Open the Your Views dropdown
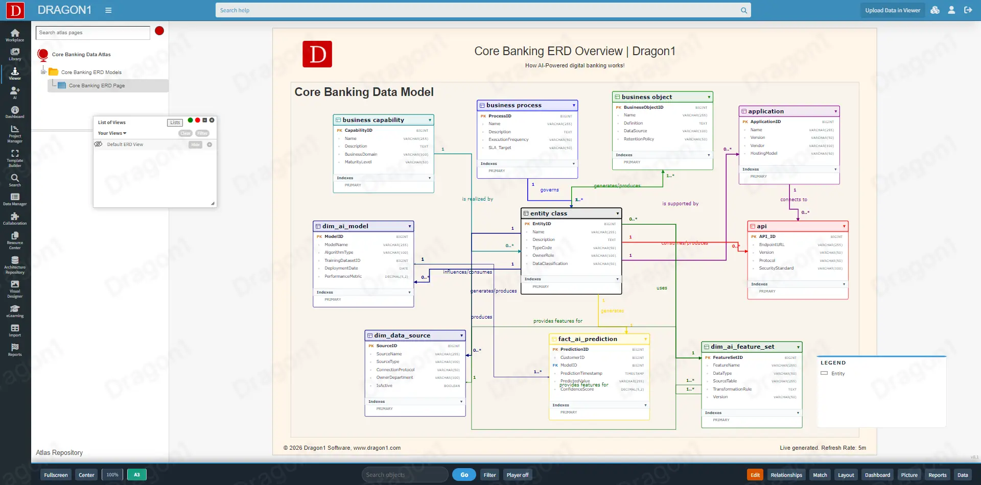This screenshot has height=485, width=981. [112, 133]
